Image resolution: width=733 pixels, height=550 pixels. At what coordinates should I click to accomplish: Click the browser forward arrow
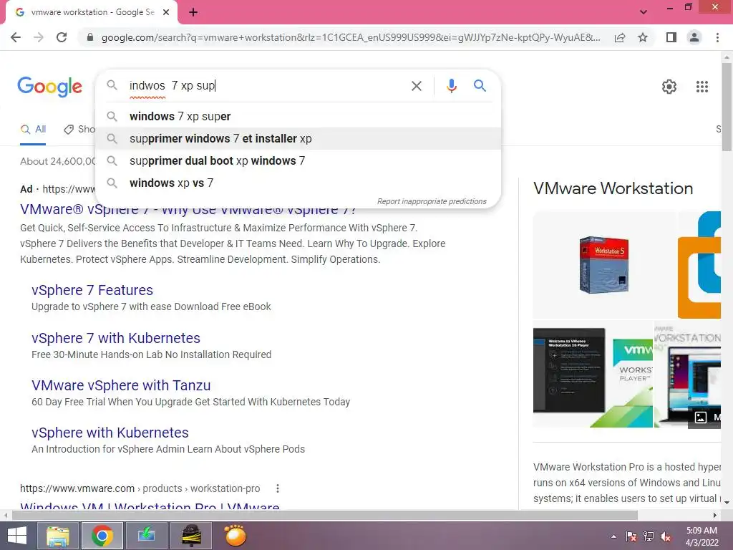point(39,37)
